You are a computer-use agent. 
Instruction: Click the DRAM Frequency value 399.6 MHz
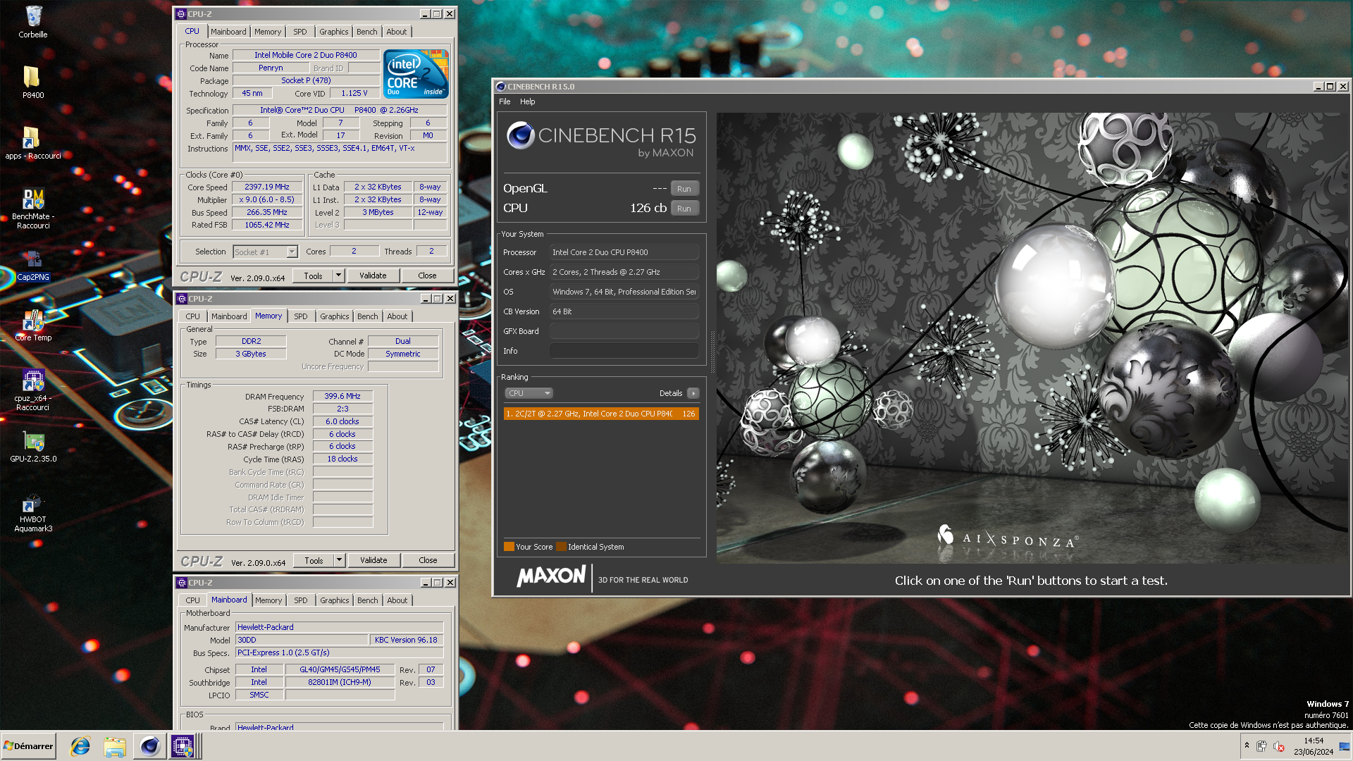[342, 396]
